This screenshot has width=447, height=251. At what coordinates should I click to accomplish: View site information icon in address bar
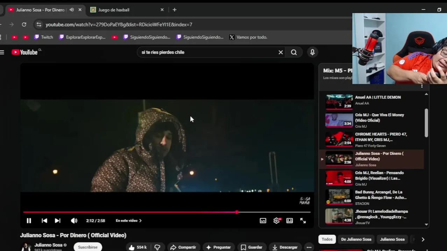(x=39, y=24)
